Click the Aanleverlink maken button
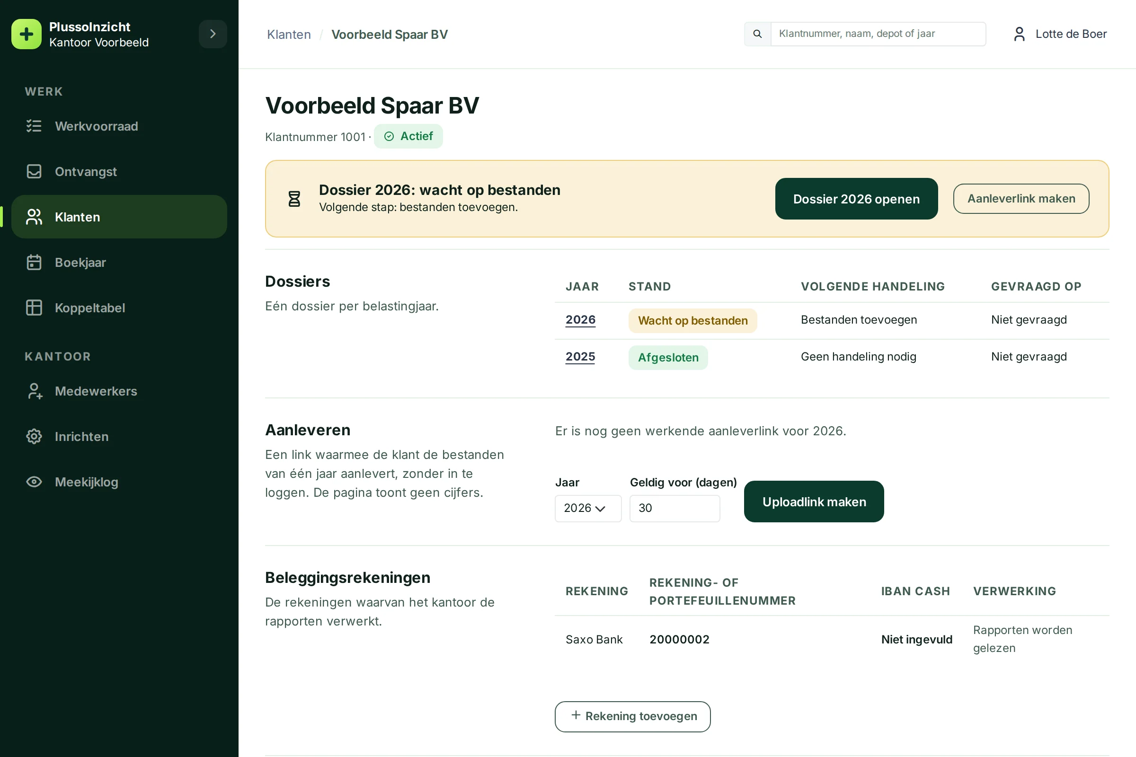This screenshot has height=757, width=1136. point(1021,198)
